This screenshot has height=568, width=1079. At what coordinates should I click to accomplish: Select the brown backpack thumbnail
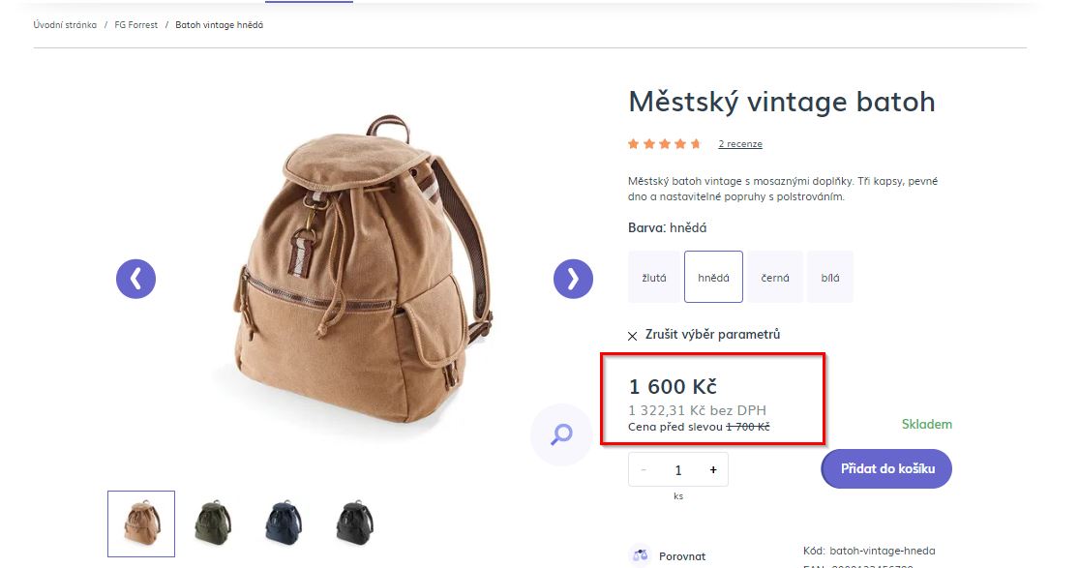(141, 523)
